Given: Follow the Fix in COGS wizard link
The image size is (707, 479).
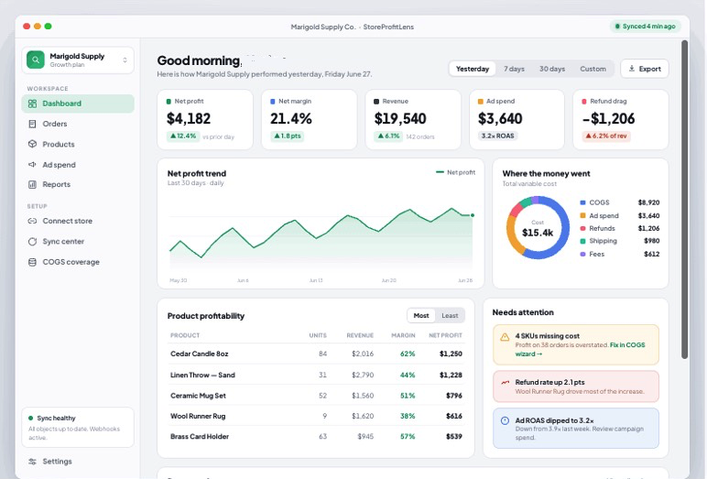Looking at the screenshot, I should coord(627,345).
